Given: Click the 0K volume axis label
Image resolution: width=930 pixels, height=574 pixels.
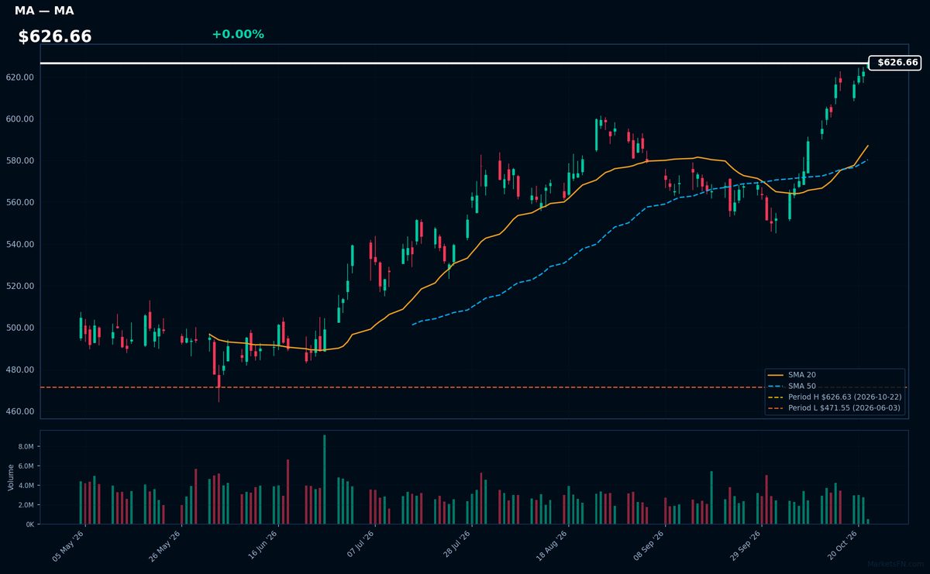Looking at the screenshot, I should (x=29, y=524).
